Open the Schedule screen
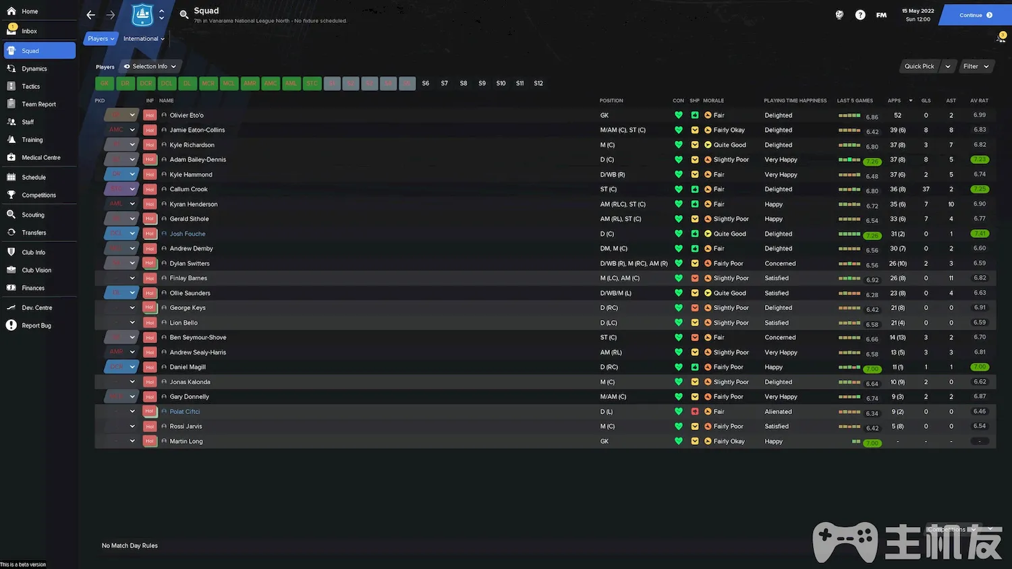This screenshot has height=569, width=1012. point(34,177)
